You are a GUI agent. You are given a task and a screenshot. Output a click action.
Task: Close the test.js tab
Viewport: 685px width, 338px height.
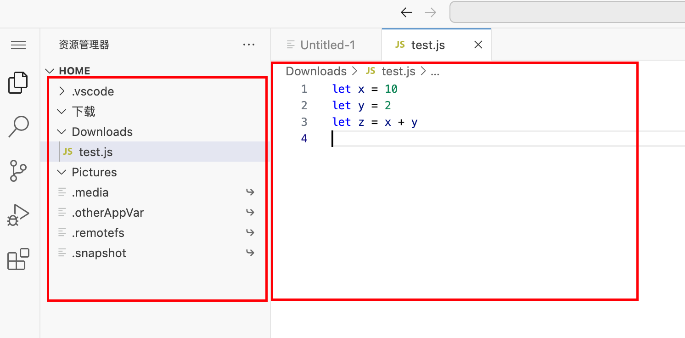click(x=478, y=45)
